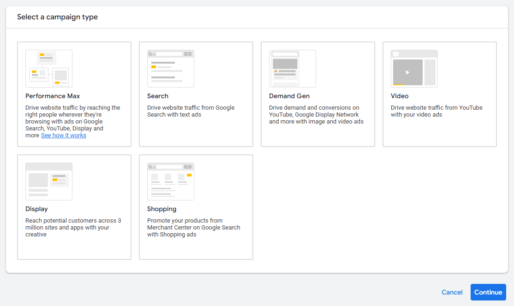Choose the Demand Gen title

289,96
